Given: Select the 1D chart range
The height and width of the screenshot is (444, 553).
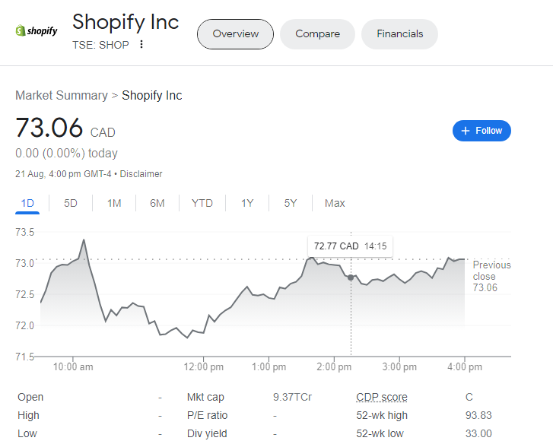Looking at the screenshot, I should click(x=27, y=203).
